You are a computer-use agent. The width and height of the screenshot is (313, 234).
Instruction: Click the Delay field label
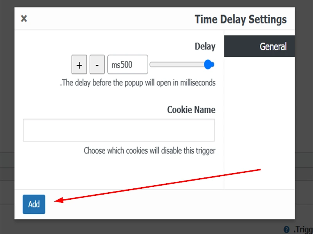coord(205,46)
